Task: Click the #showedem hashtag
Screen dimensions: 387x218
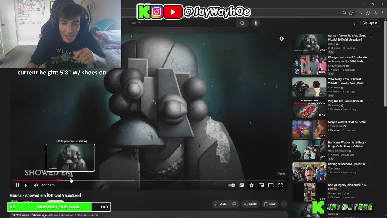Action: click(66, 215)
